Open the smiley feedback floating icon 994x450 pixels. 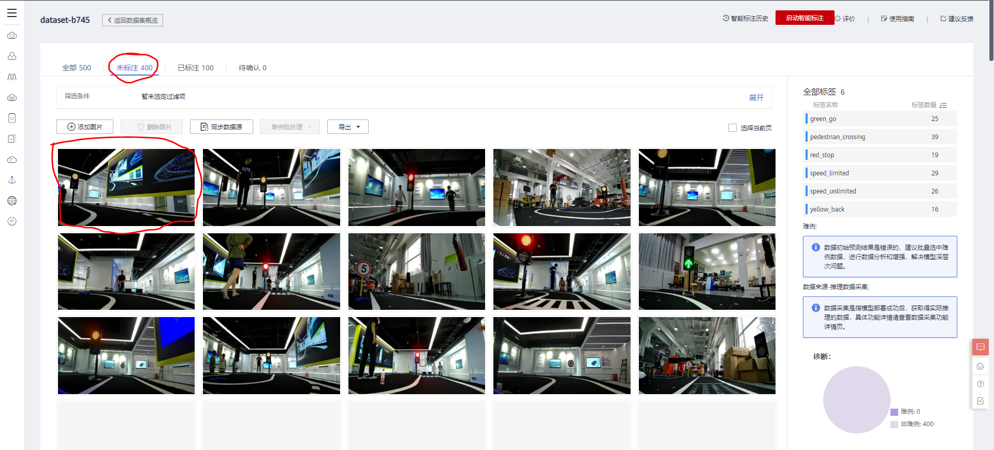click(981, 366)
